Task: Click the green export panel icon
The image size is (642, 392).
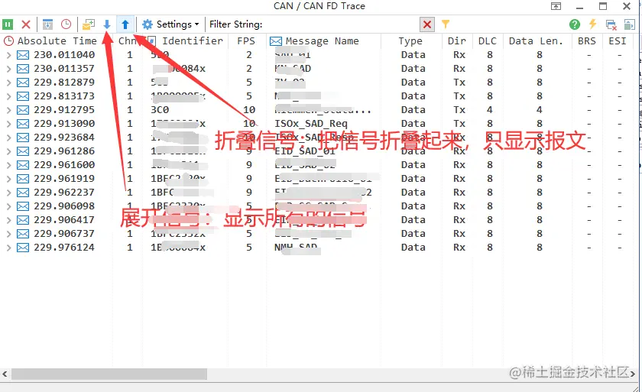Action: (629, 24)
